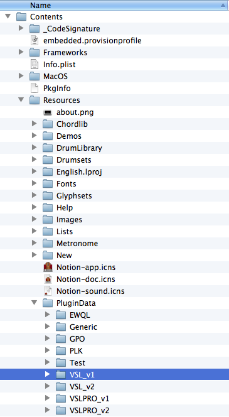The width and height of the screenshot is (229, 417).
Task: Click the VSL_v2 folder icon
Action: 61,387
